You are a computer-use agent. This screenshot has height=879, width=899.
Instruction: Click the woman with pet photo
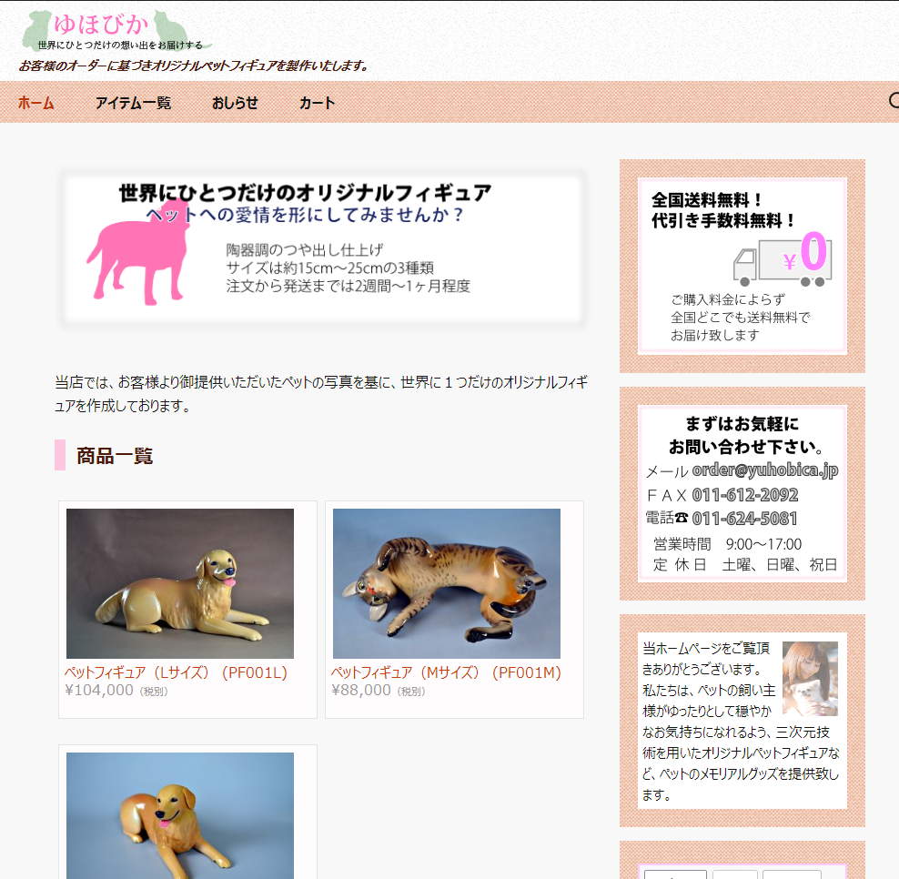click(x=810, y=678)
